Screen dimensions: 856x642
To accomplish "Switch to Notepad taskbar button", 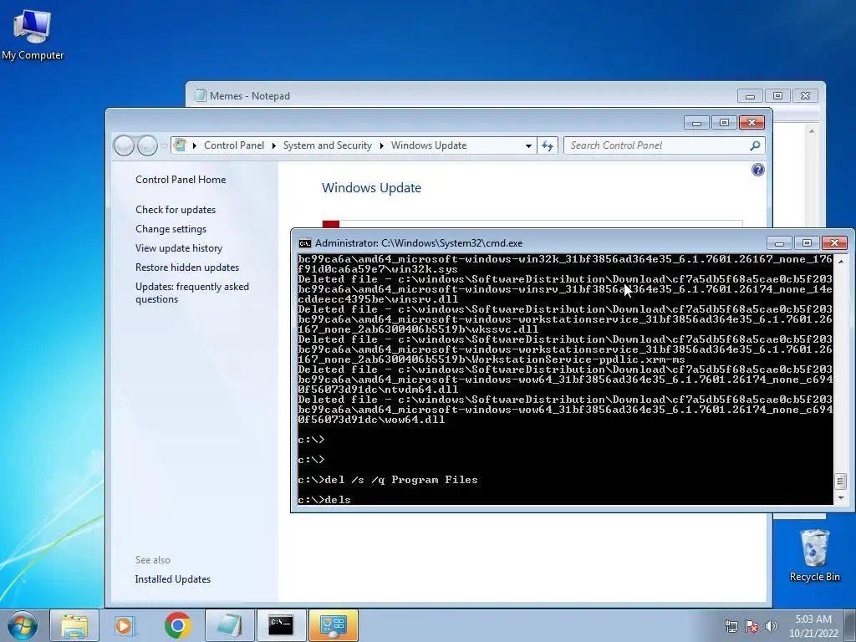I will pyautogui.click(x=229, y=625).
